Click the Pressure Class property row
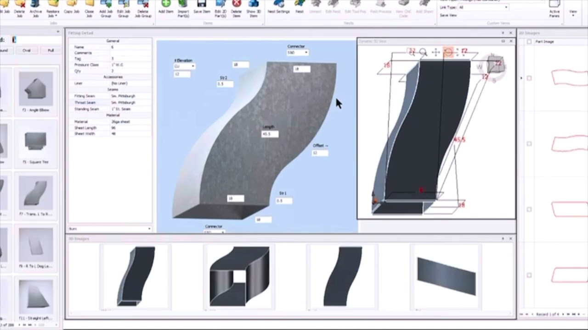The width and height of the screenshot is (588, 330). [x=110, y=65]
